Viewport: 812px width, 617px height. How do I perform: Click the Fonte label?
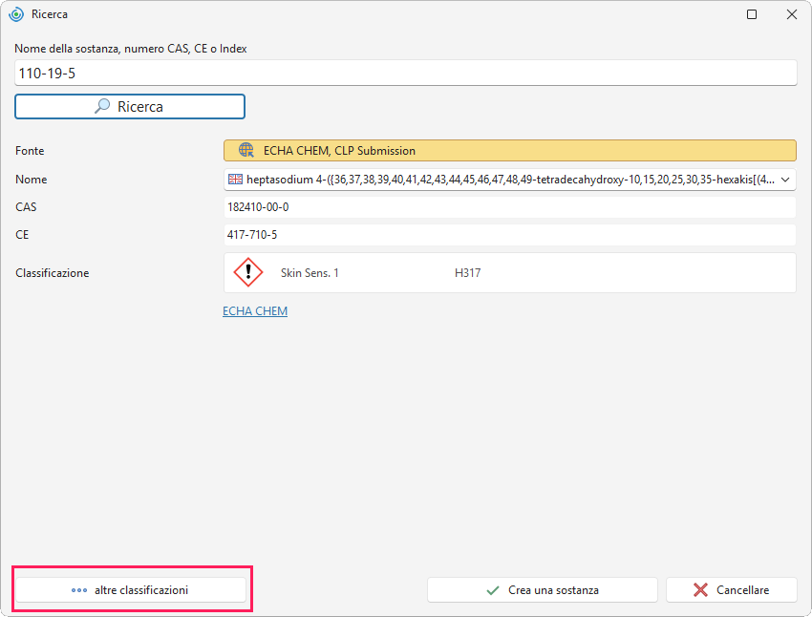click(30, 151)
